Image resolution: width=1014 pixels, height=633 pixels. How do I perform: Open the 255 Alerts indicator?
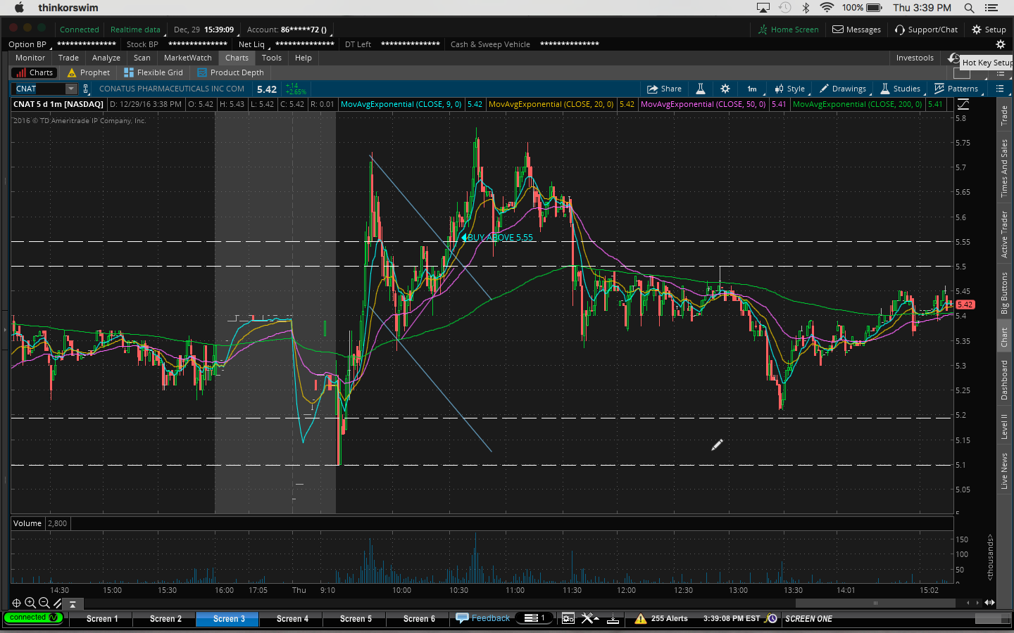(661, 618)
